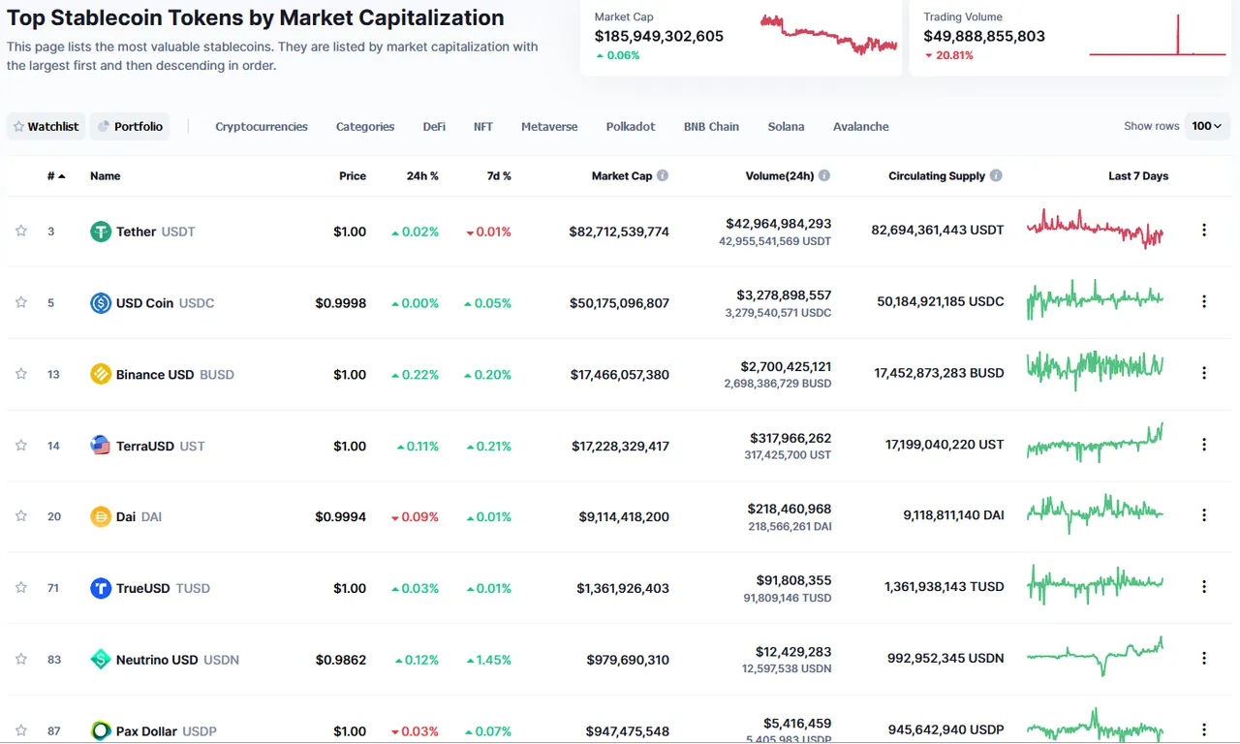Click the USD Coin logo icon

tap(101, 303)
